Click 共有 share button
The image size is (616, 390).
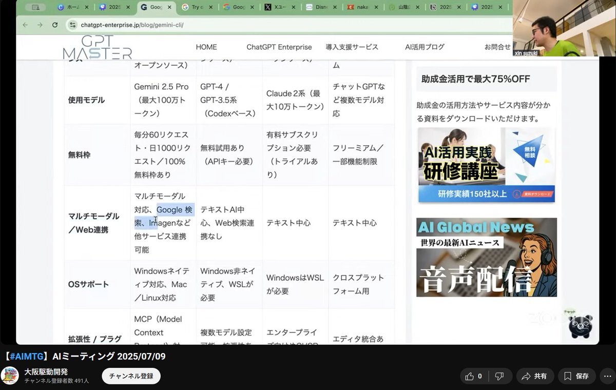pyautogui.click(x=535, y=376)
